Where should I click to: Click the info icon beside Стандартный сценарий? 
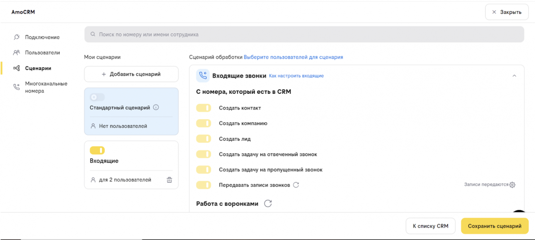pos(156,107)
